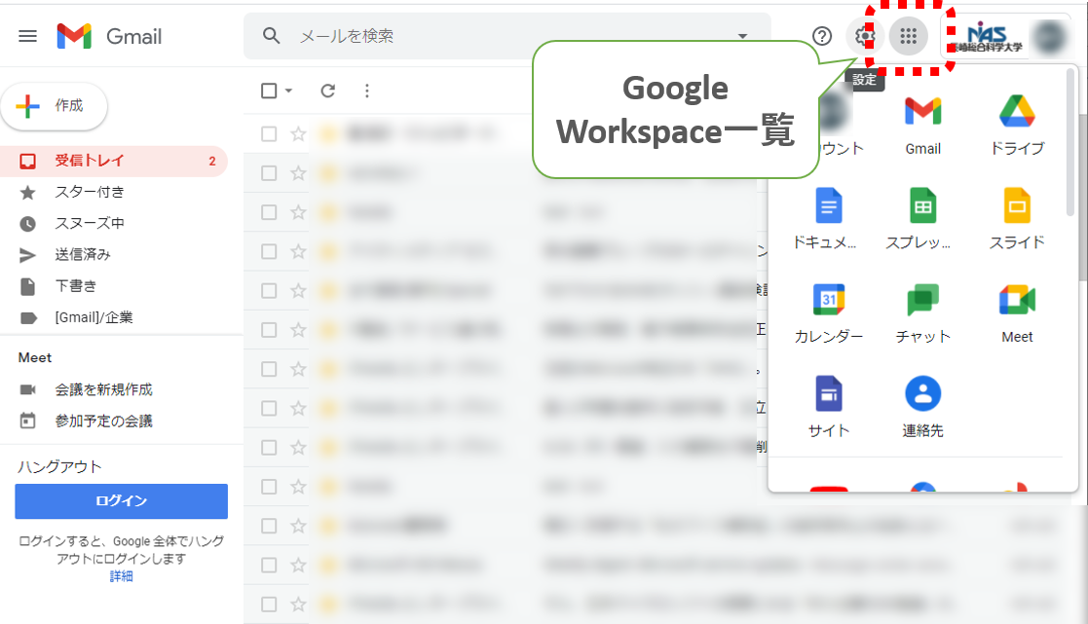Image resolution: width=1088 pixels, height=624 pixels.
Task: Click the magnifier search icon
Action: (272, 35)
